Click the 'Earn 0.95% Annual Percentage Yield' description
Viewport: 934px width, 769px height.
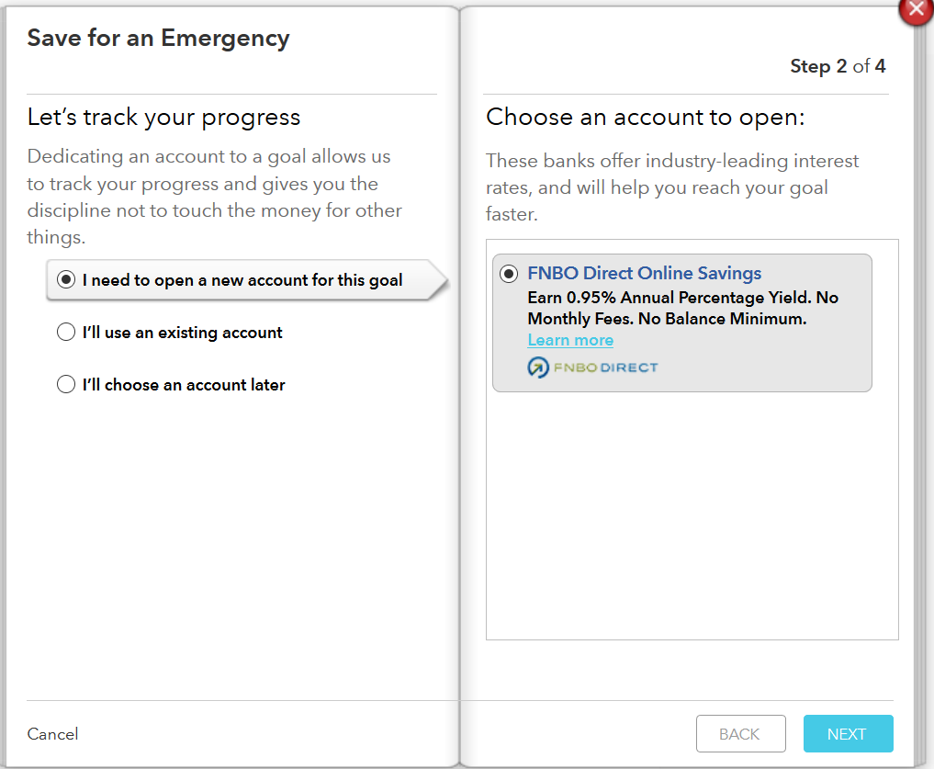click(x=682, y=309)
